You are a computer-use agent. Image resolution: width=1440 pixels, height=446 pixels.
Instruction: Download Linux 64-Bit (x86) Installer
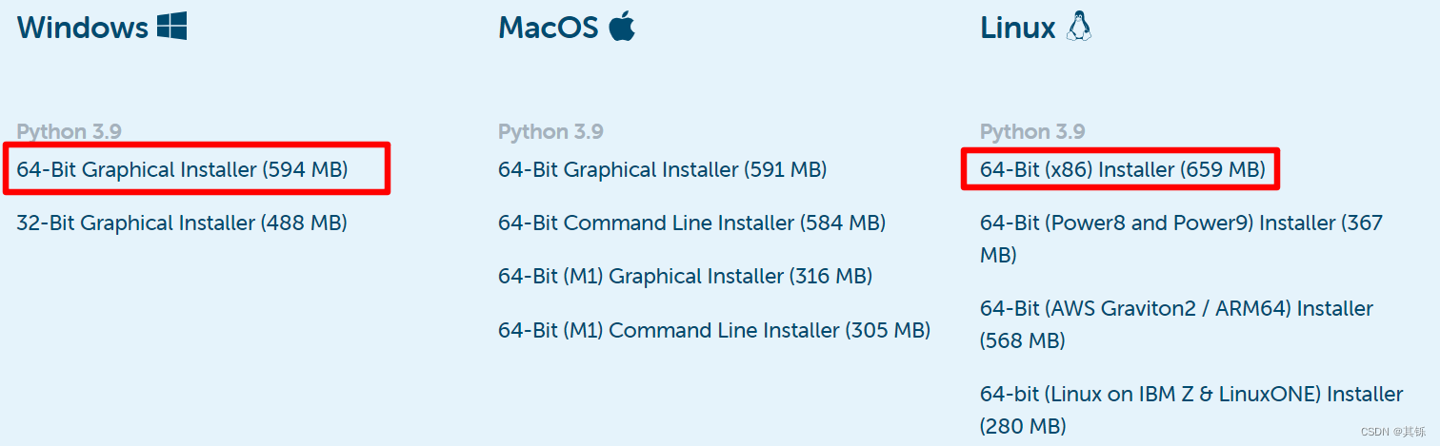click(x=1122, y=170)
